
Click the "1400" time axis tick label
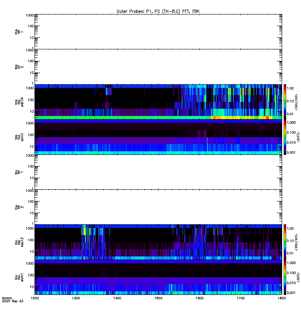117,298
